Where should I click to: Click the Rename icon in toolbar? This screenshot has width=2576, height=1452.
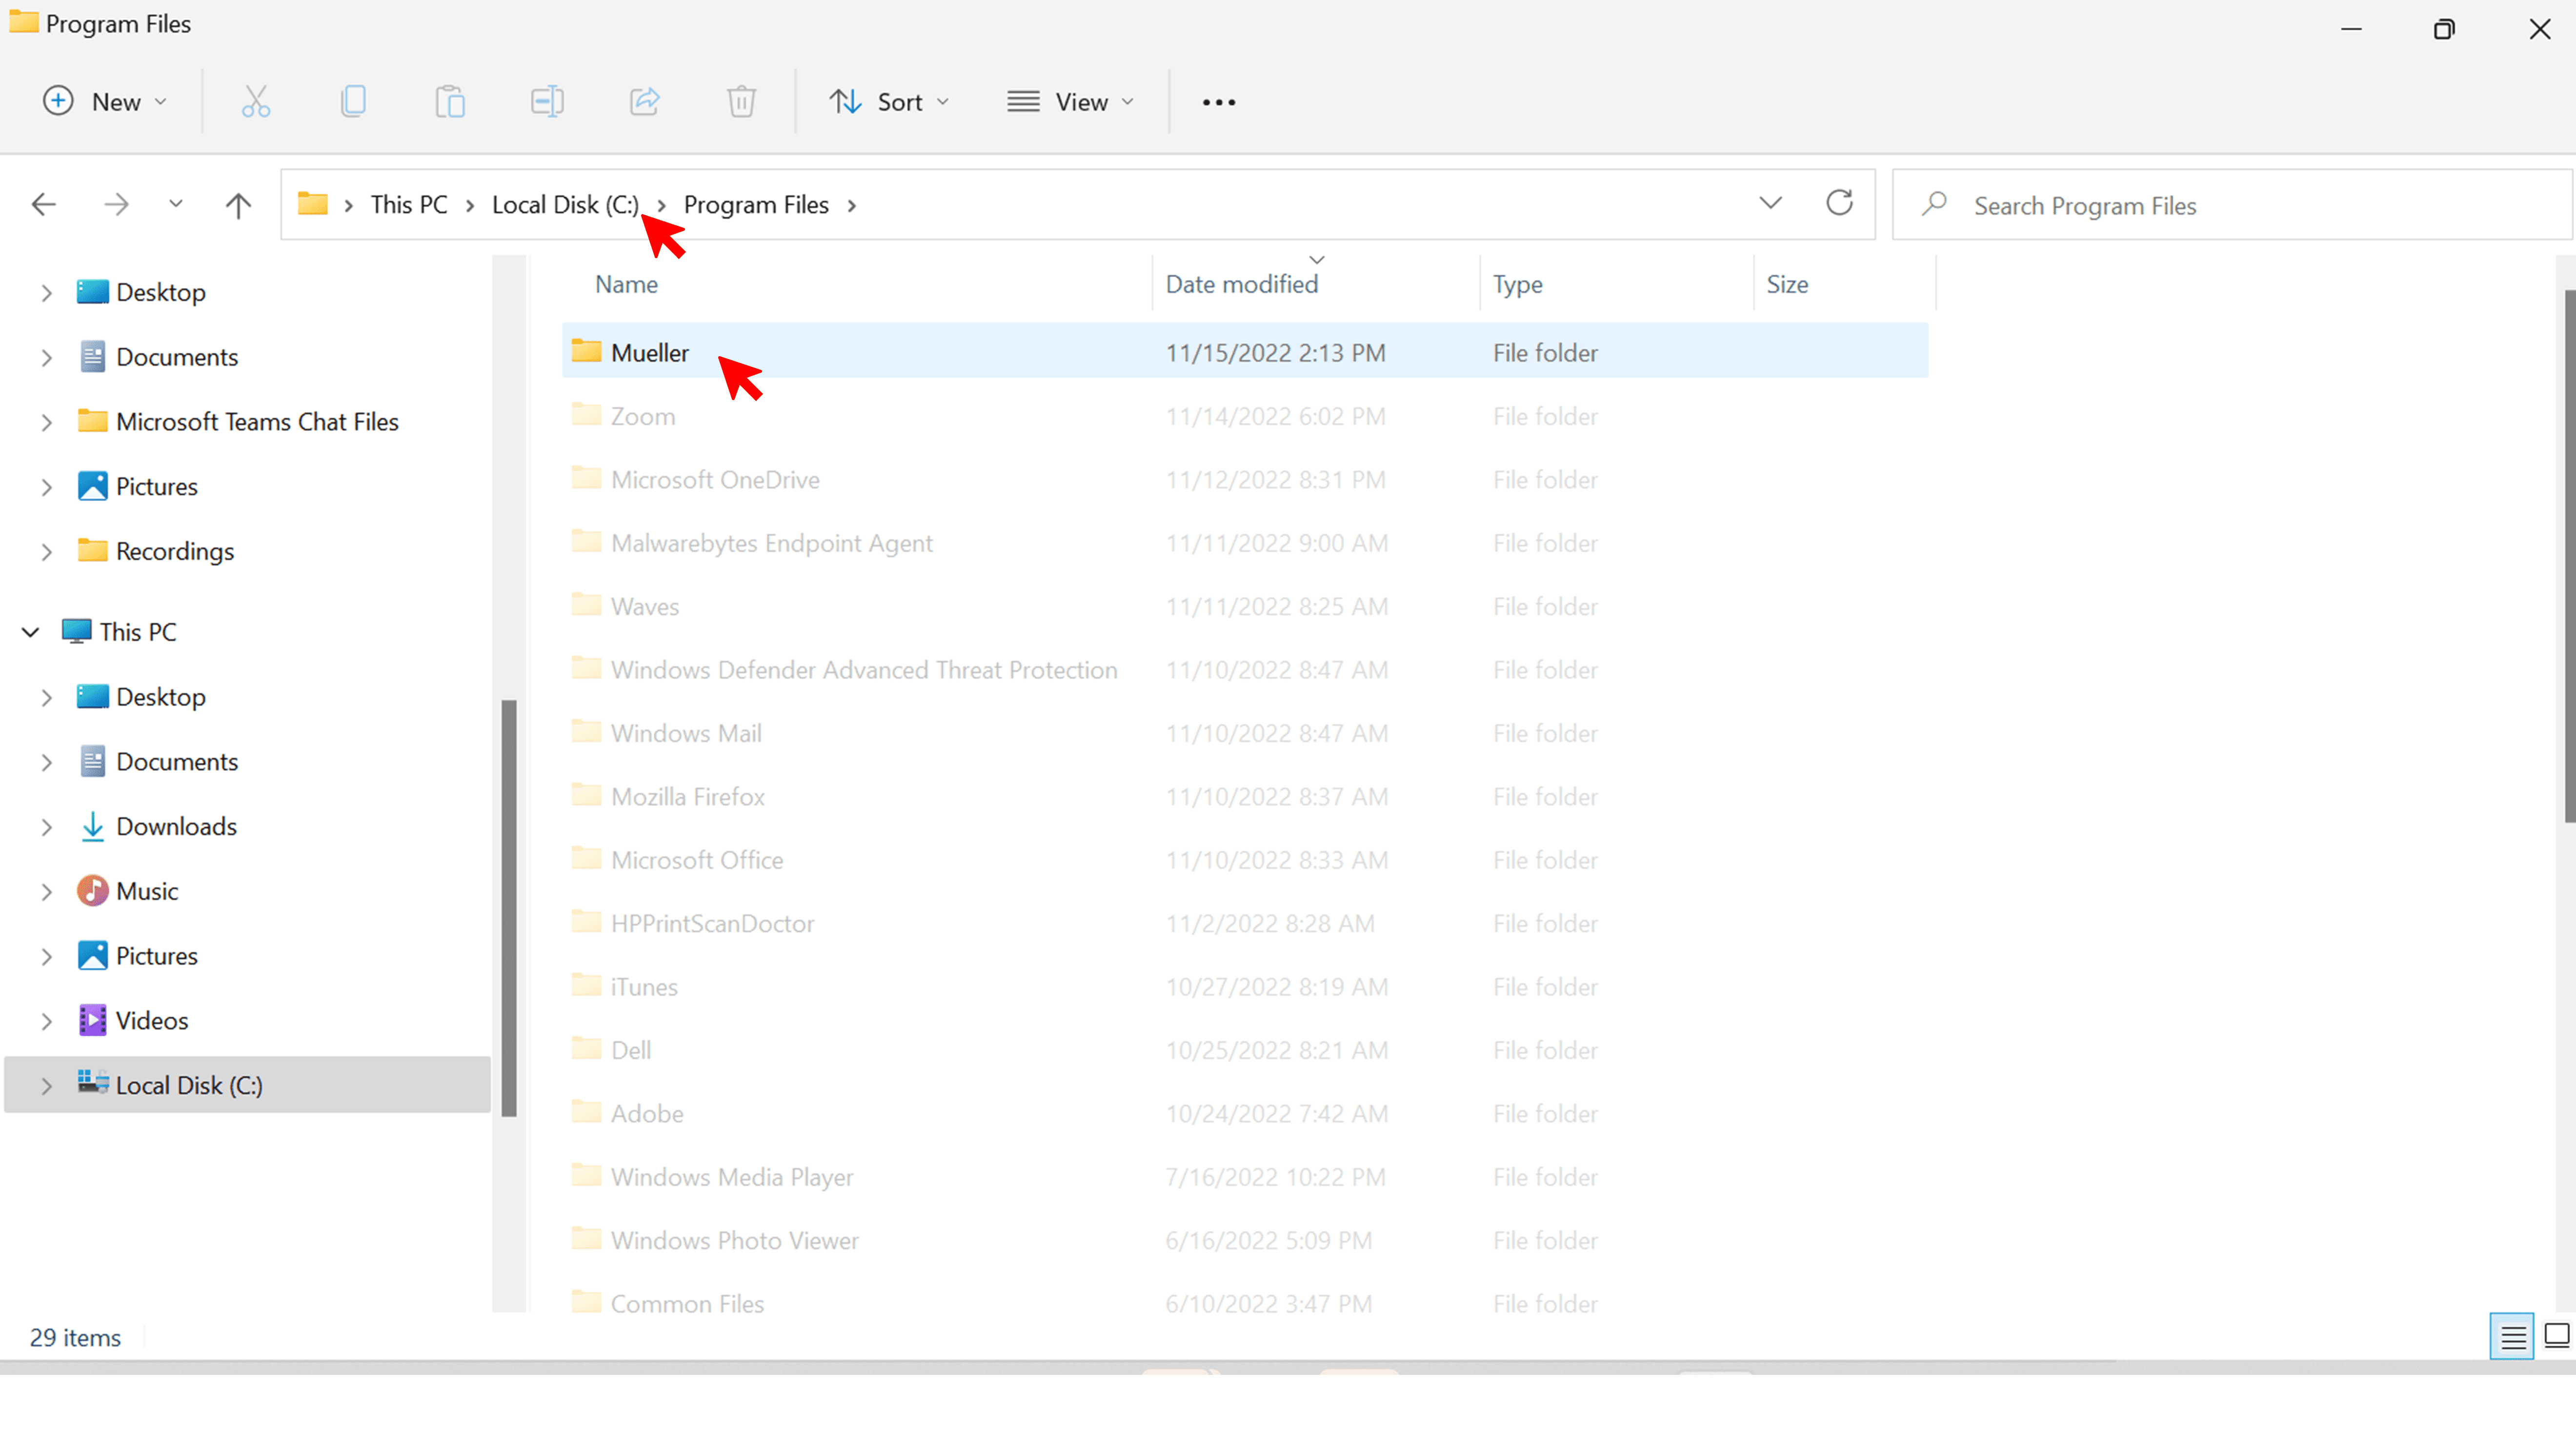pos(547,102)
